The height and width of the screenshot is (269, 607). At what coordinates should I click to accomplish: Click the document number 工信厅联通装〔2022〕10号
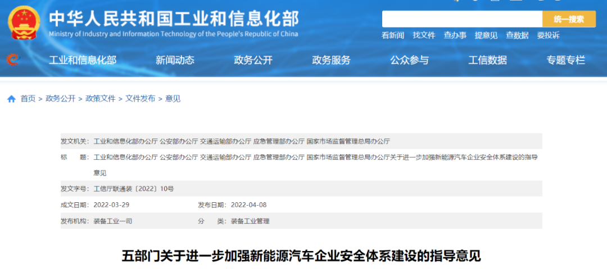pos(134,189)
